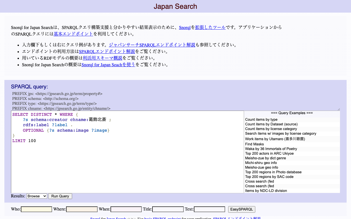This screenshot has width=351, height=219.
Task: Click the Run Query button
Action: click(x=60, y=196)
